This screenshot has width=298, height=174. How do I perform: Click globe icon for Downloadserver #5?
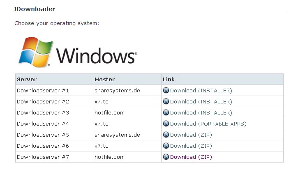tap(166, 135)
